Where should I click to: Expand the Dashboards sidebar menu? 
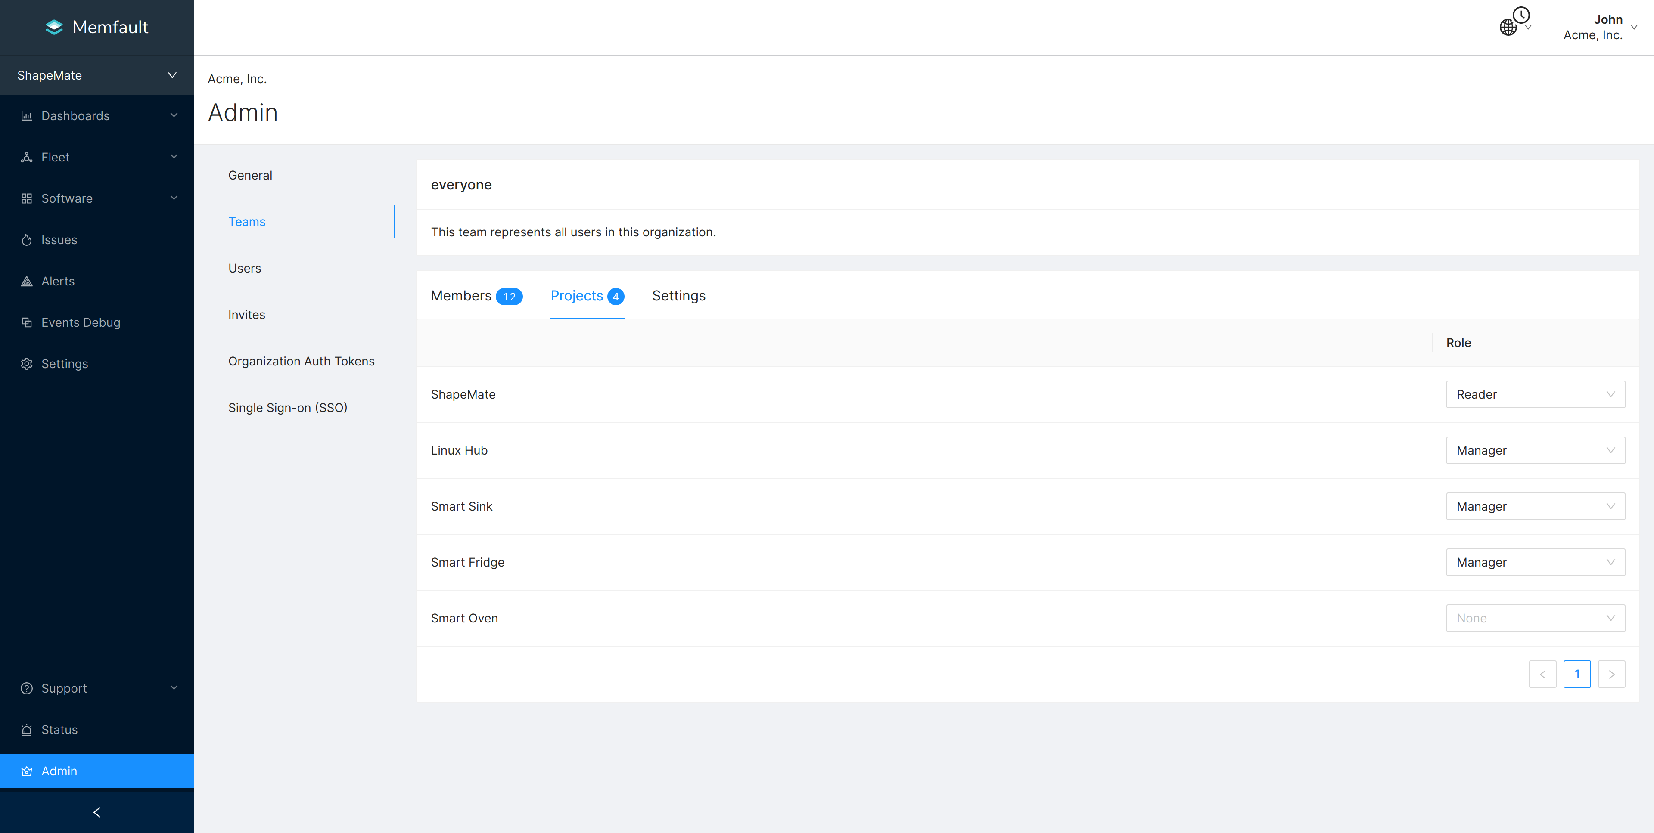(96, 116)
